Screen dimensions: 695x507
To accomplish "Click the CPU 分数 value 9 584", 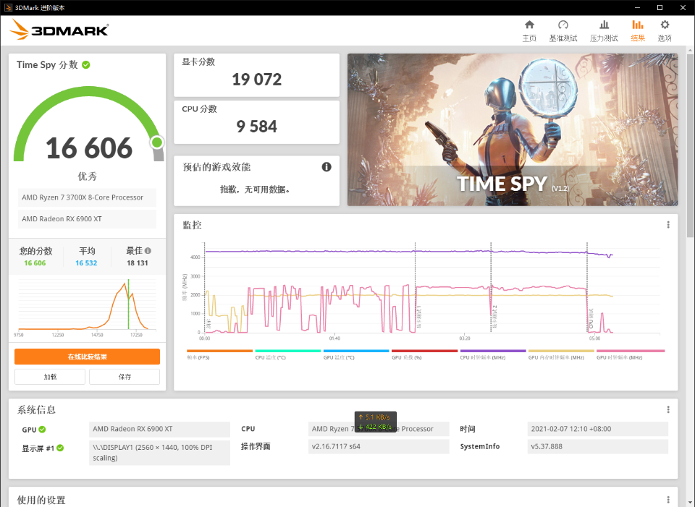I will [x=256, y=127].
